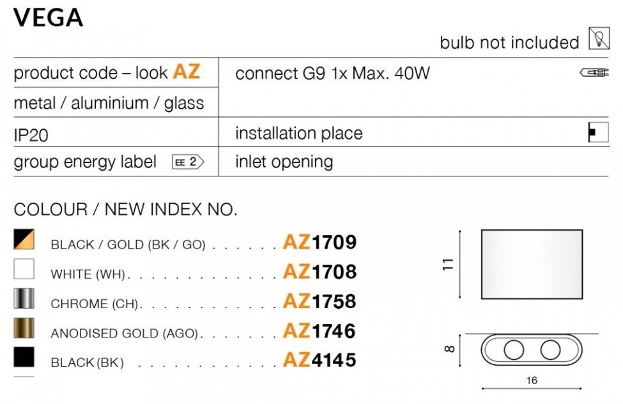Click product index AZ4145
This screenshot has width=623, height=404.
click(319, 360)
